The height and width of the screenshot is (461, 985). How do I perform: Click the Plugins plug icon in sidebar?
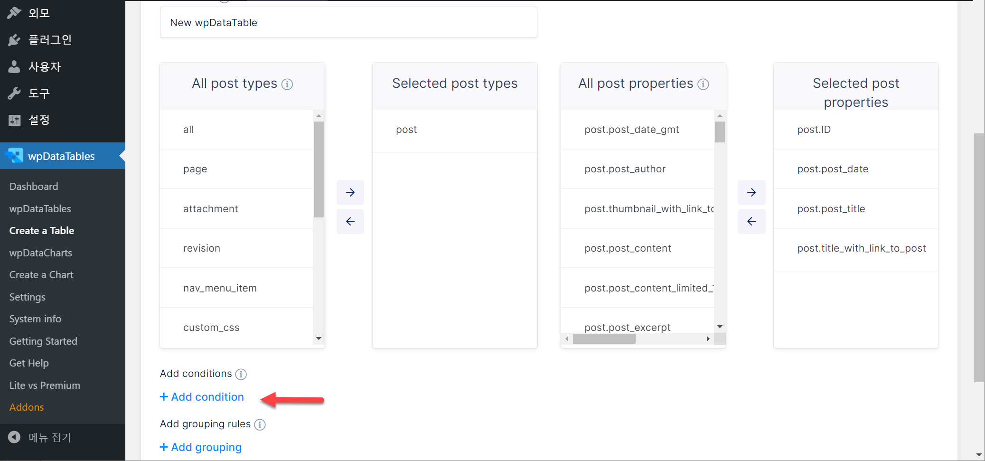(14, 40)
